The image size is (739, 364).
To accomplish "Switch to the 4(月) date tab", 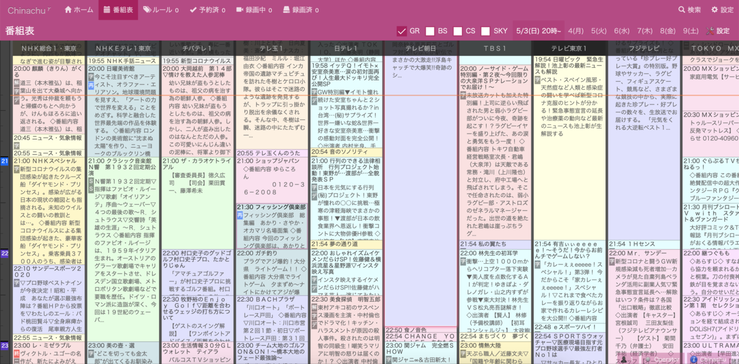I will [x=576, y=31].
